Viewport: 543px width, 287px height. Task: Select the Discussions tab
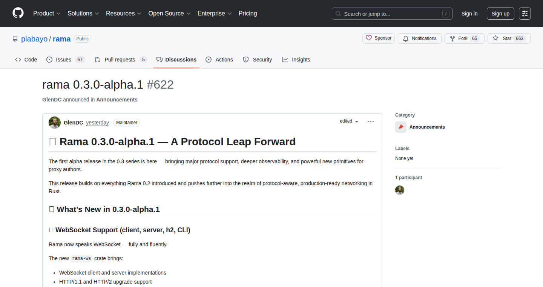[176, 60]
